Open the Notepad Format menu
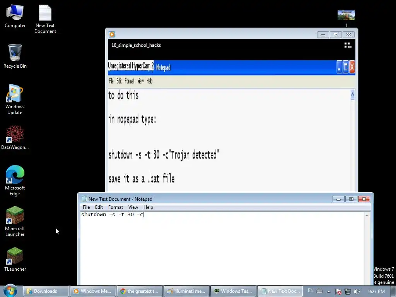 coord(115,207)
